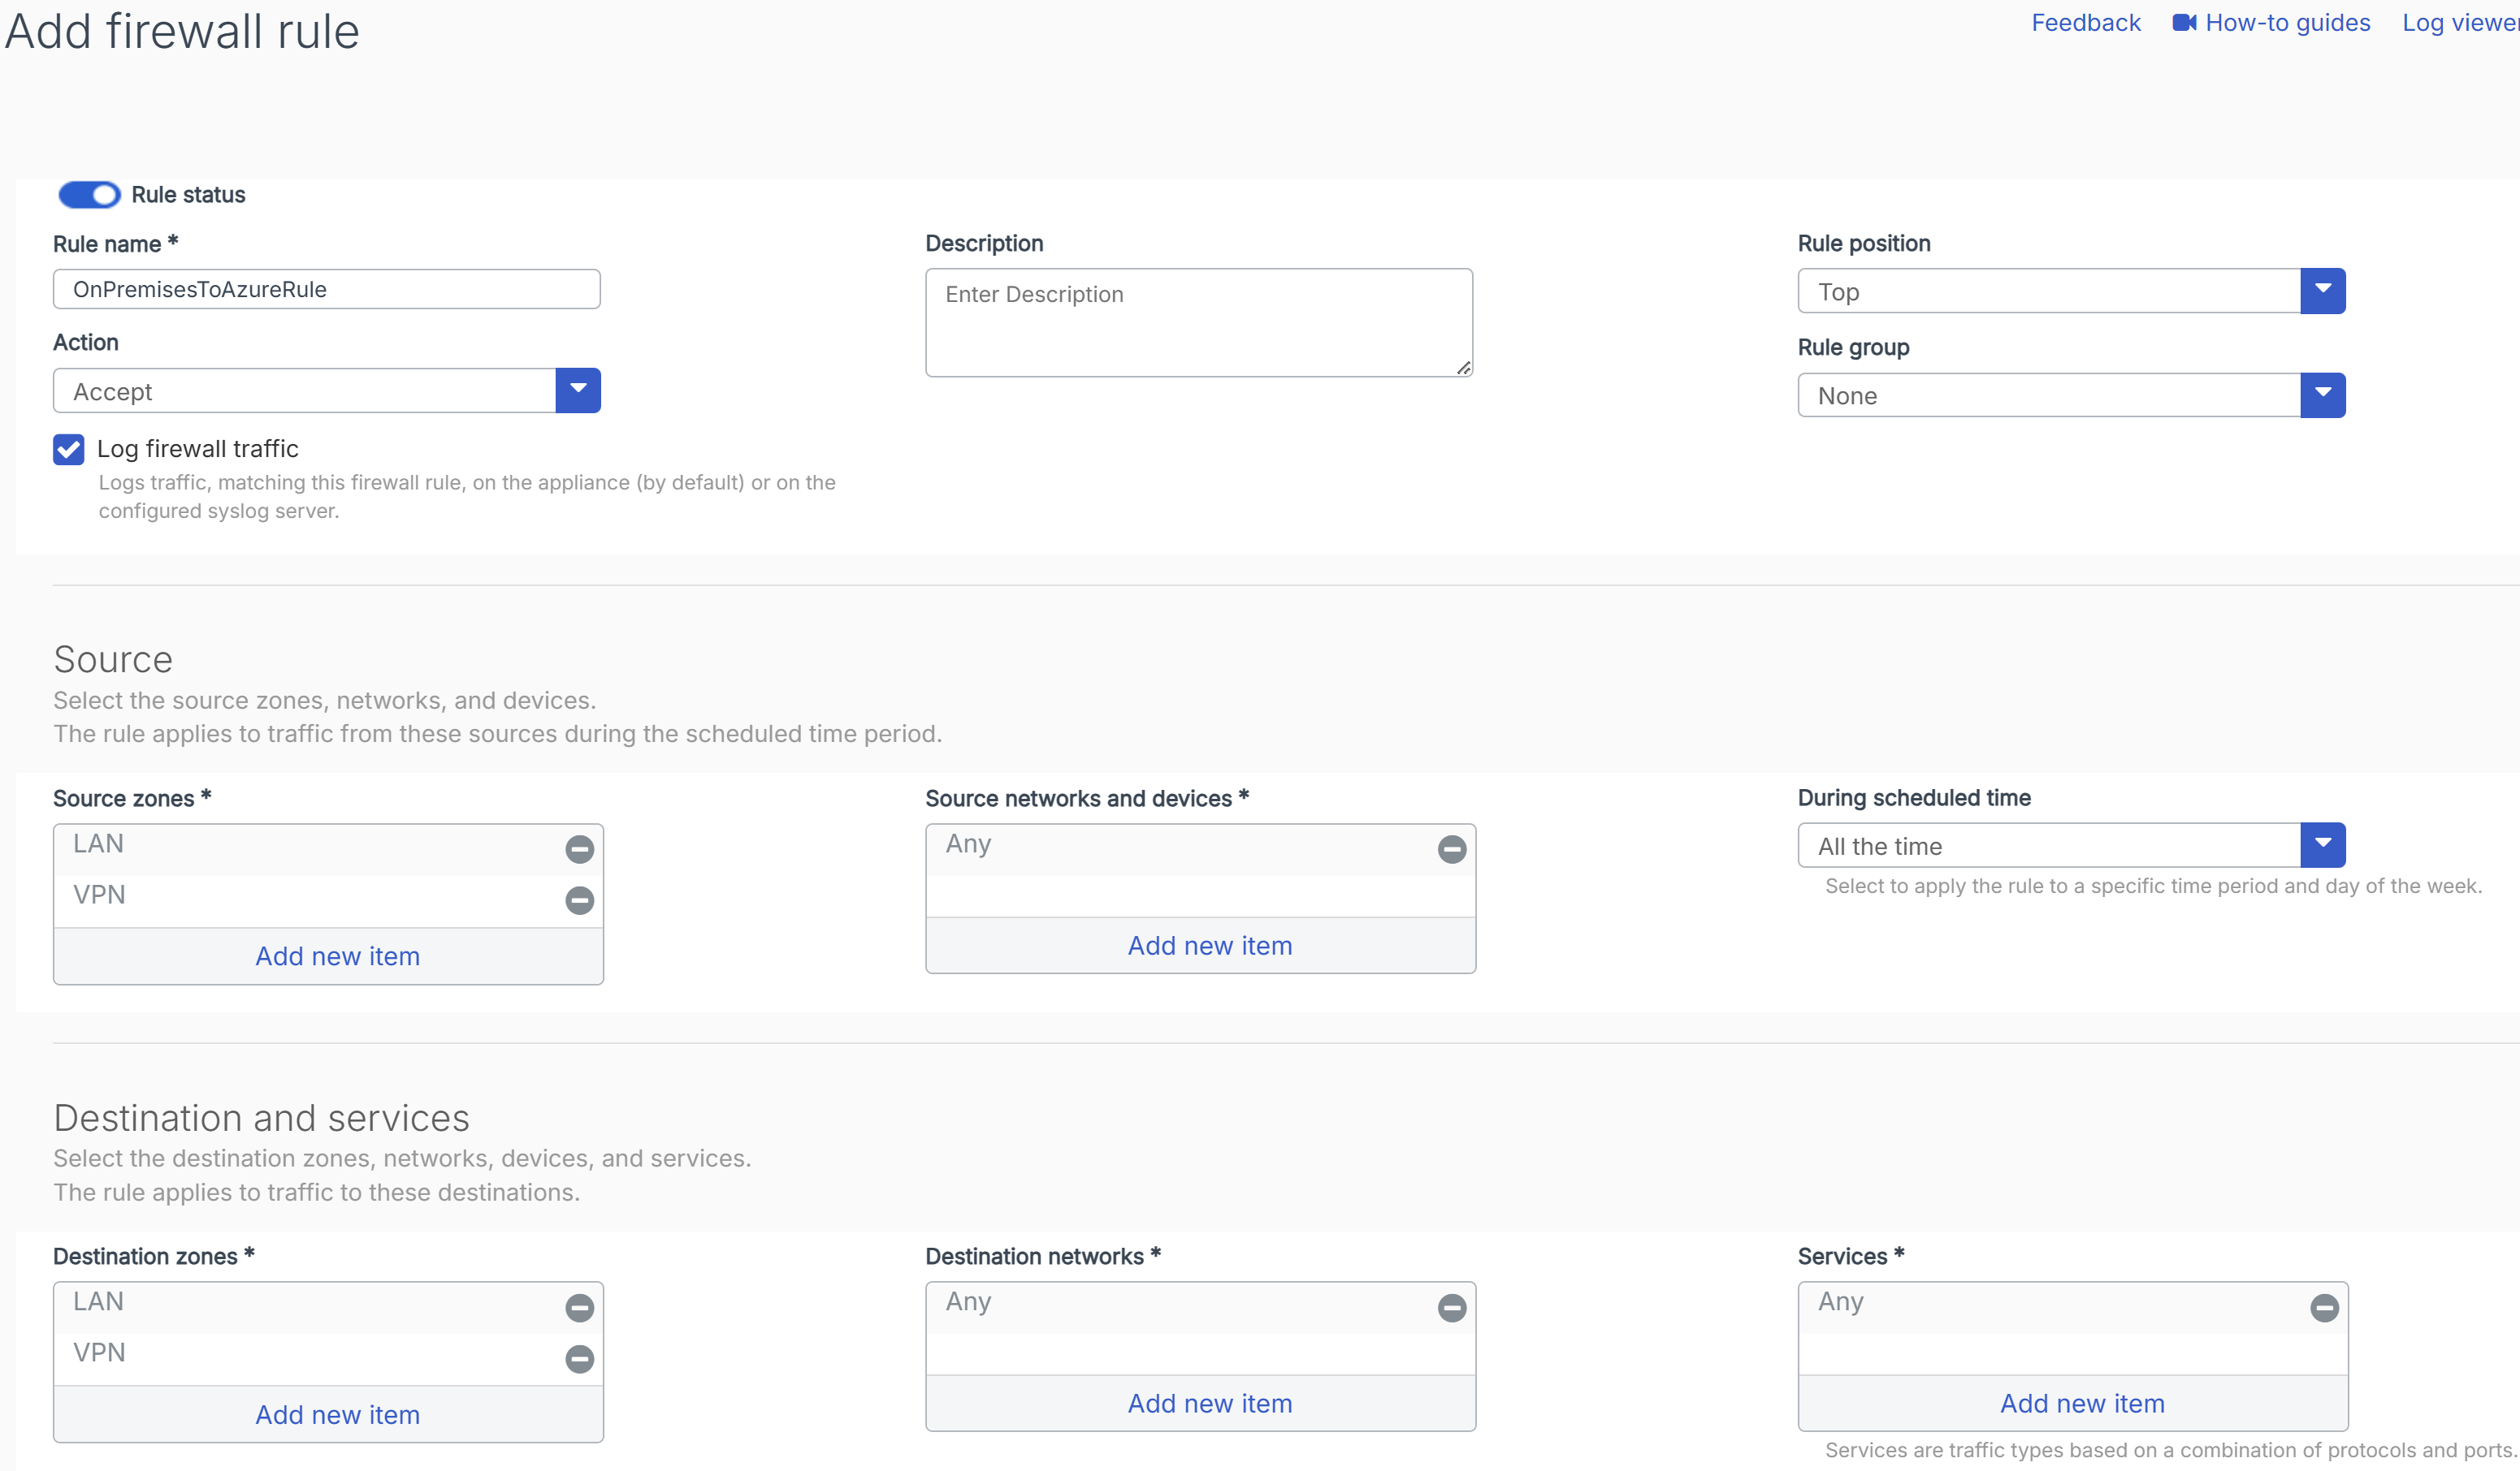Viewport: 2520px width, 1471px height.
Task: Open the Rule position dropdown
Action: point(2322,290)
